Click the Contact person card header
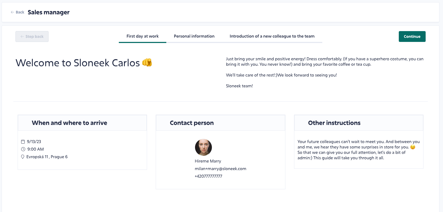443x212 pixels. (192, 123)
